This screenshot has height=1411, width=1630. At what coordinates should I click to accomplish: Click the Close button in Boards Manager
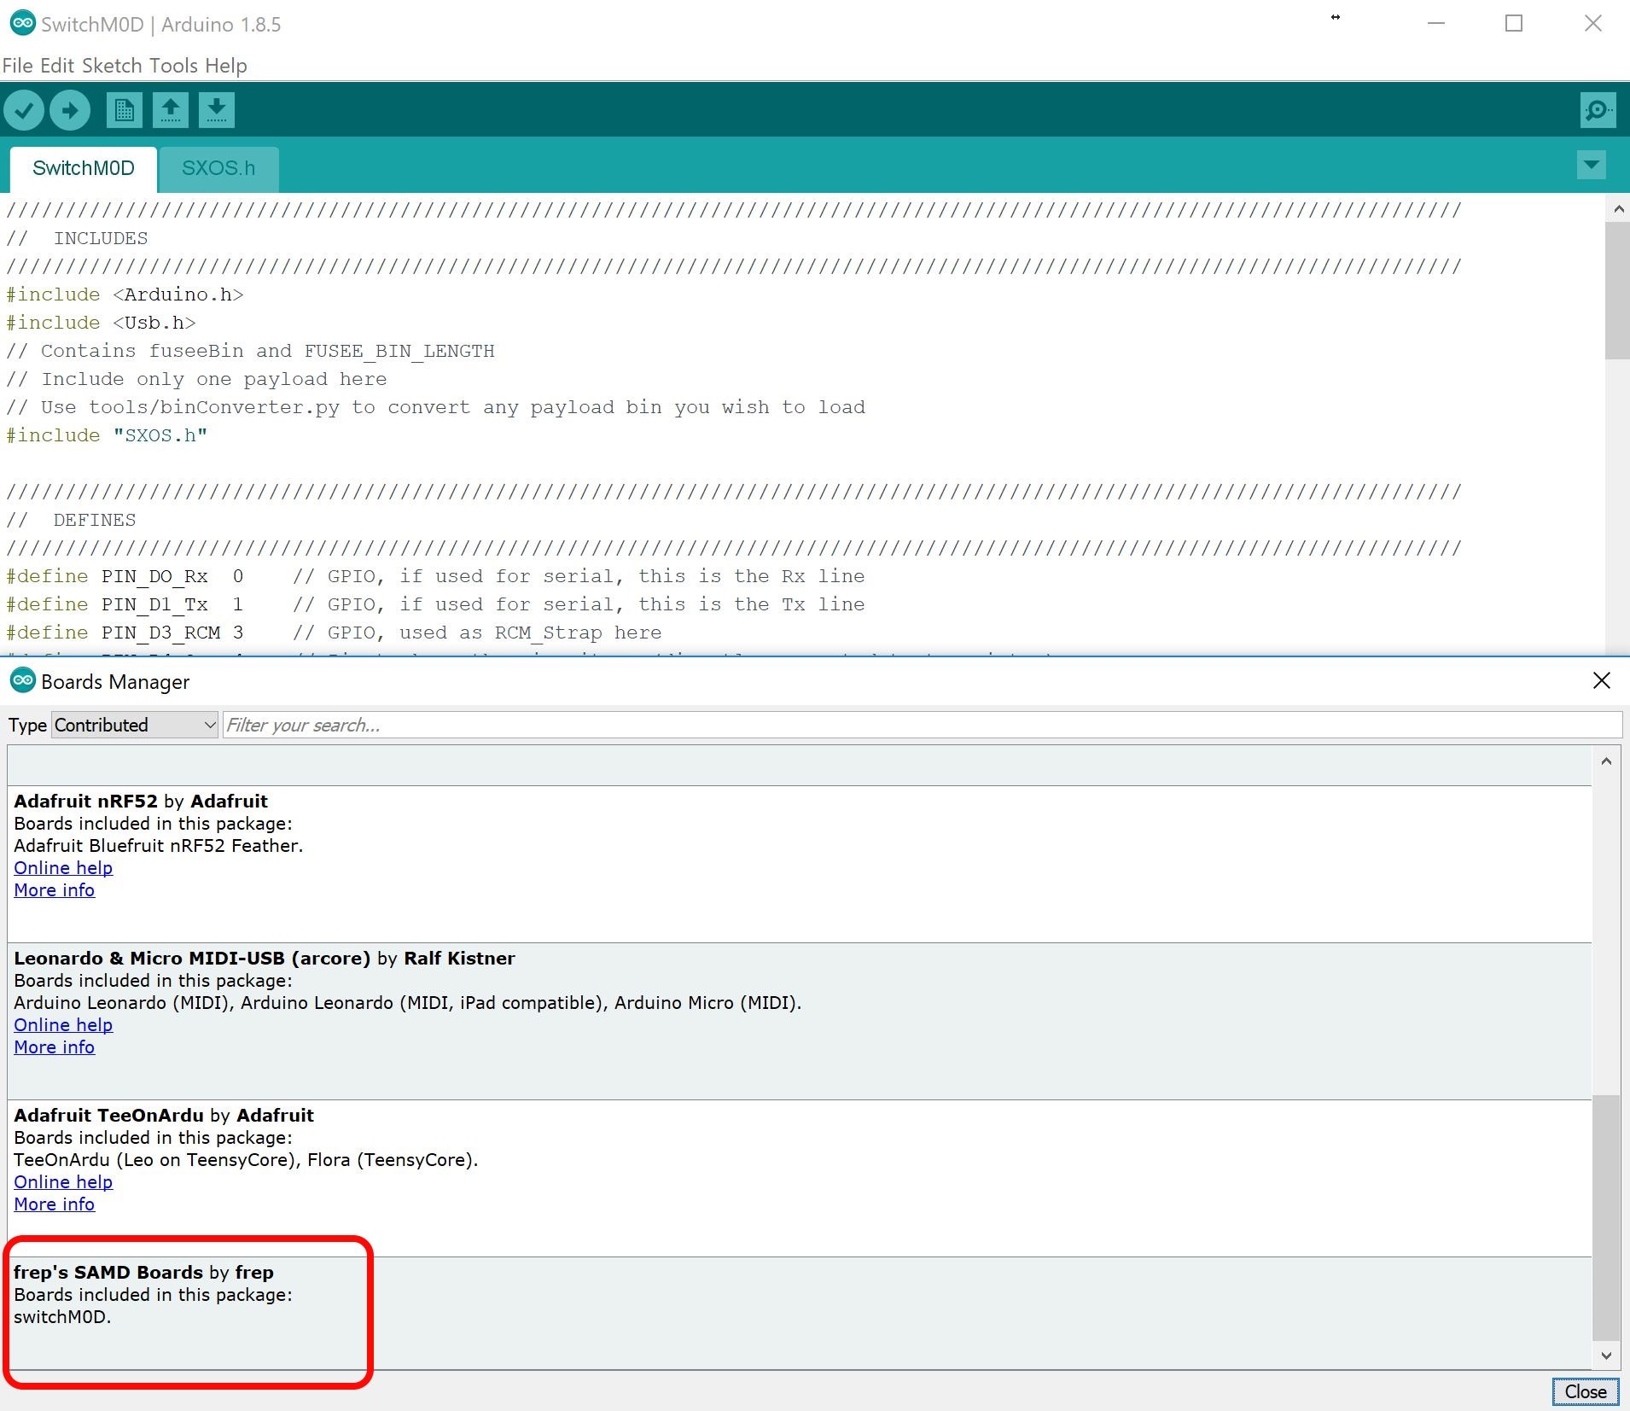[x=1585, y=1391]
